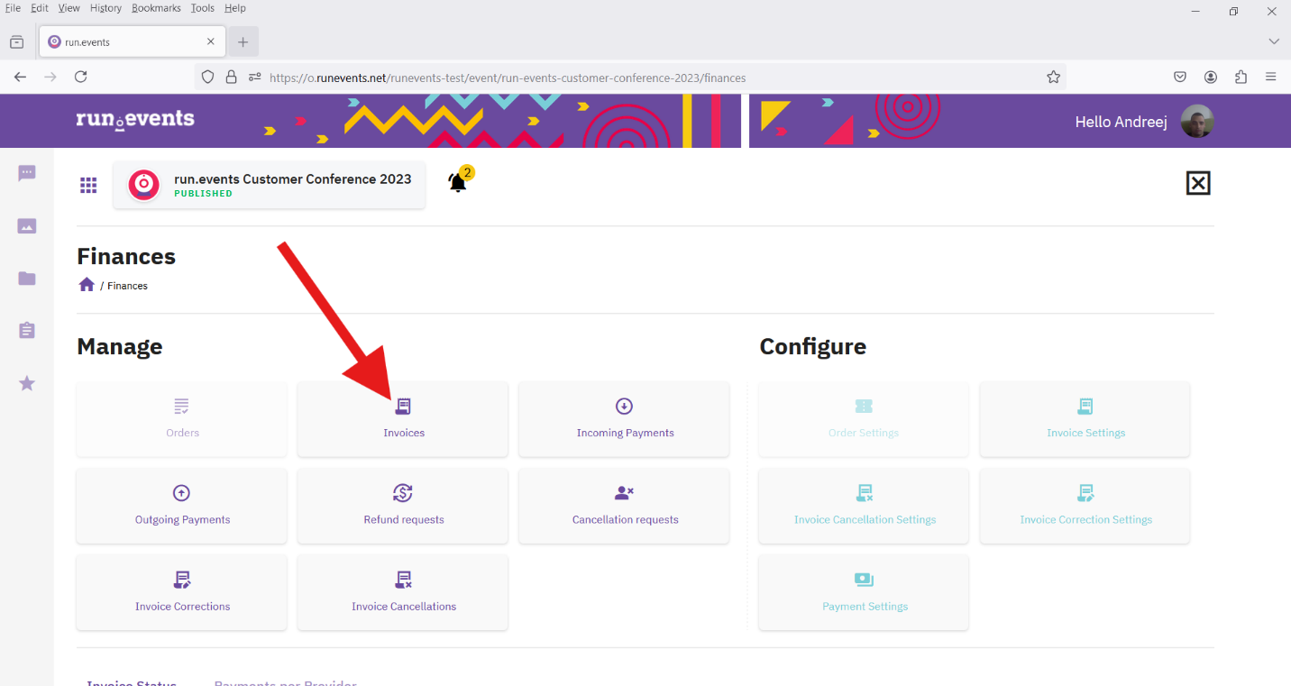Open the notifications bell
This screenshot has width=1291, height=686.
coord(458,183)
